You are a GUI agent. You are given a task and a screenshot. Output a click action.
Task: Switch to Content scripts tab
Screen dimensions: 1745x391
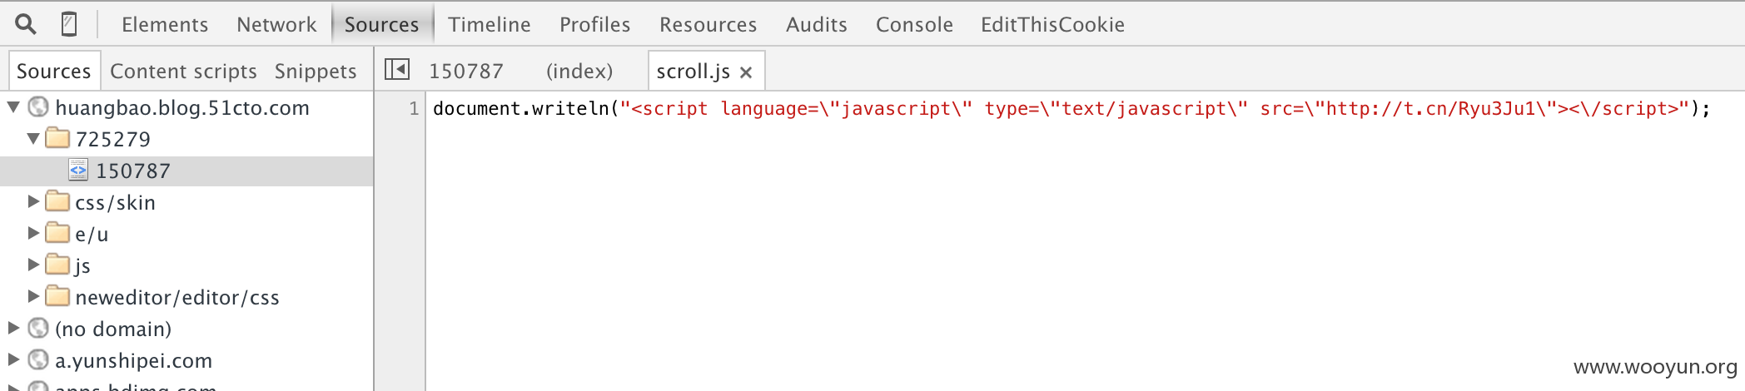click(x=183, y=72)
